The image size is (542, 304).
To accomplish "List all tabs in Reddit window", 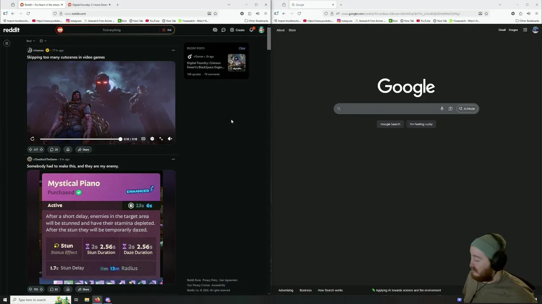I will coord(229,5).
